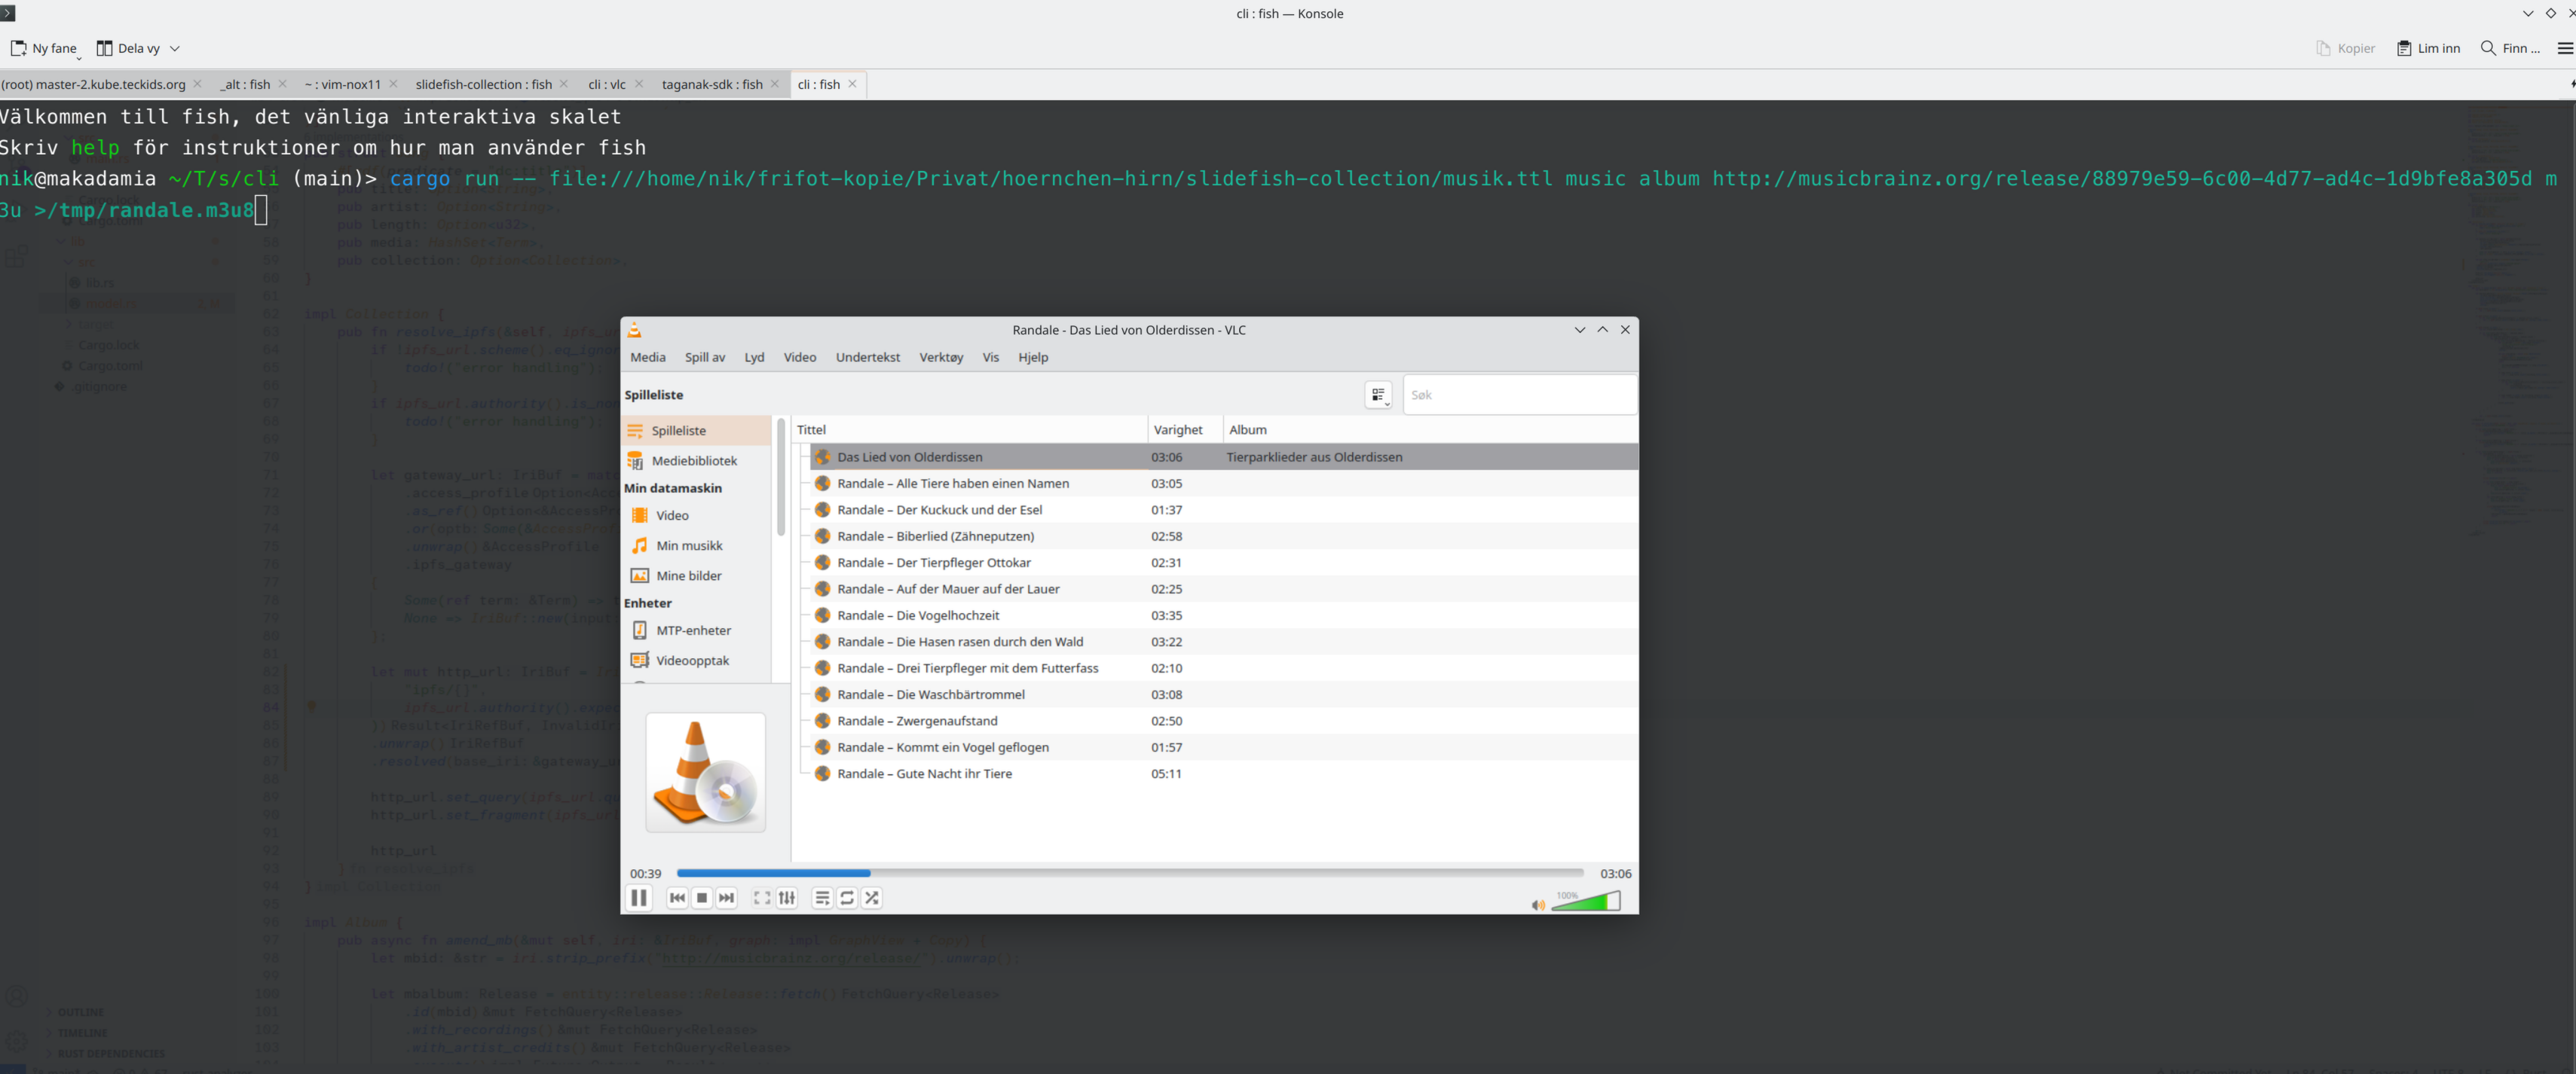Toggle loop mode in VLC

pyautogui.click(x=847, y=899)
